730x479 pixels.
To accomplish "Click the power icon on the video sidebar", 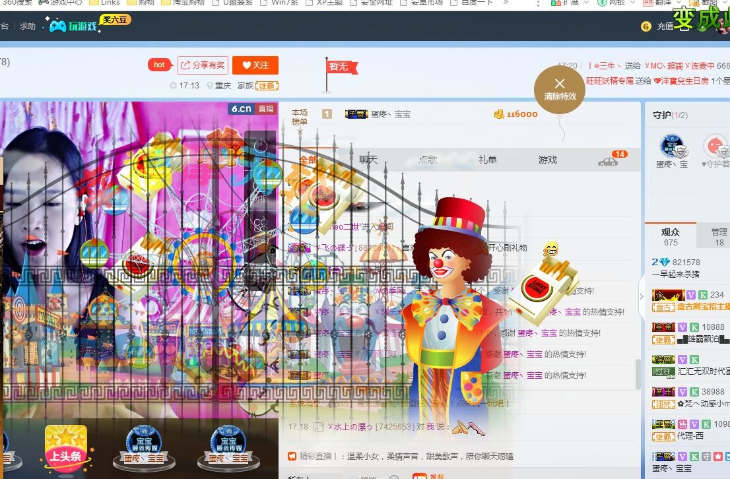I will [x=260, y=146].
